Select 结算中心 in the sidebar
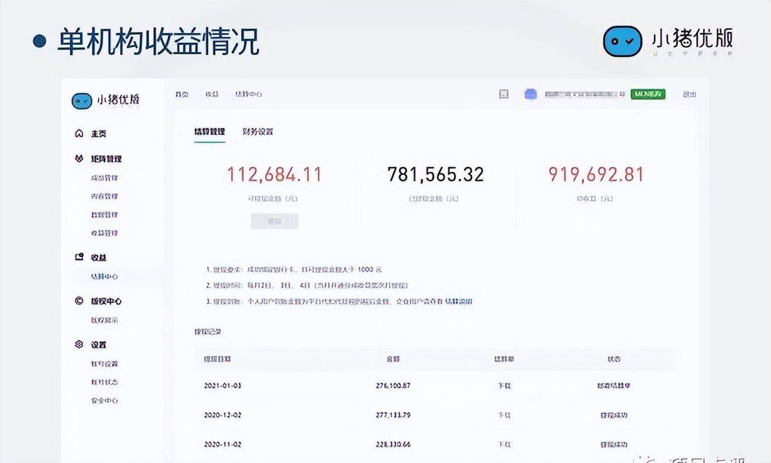This screenshot has height=463, width=771. pos(105,276)
